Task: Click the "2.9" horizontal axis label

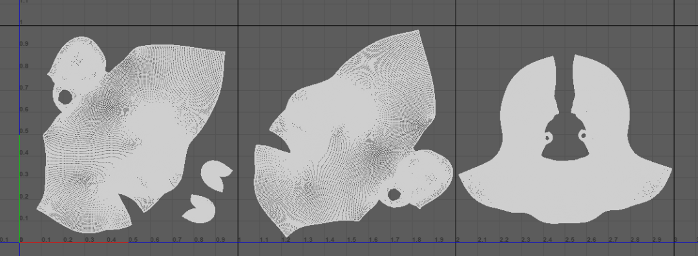Action: coord(657,240)
